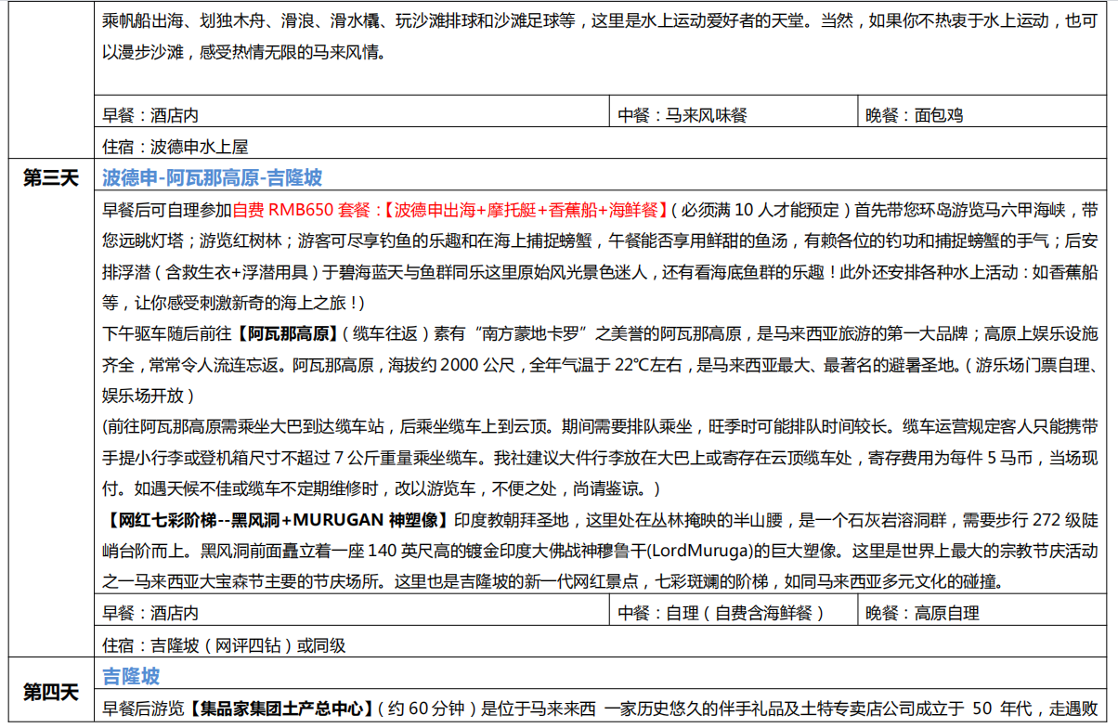
Task: Click 早餐：酒店内 cell beside 中餐：马来风味餐
Action: [x=150, y=116]
